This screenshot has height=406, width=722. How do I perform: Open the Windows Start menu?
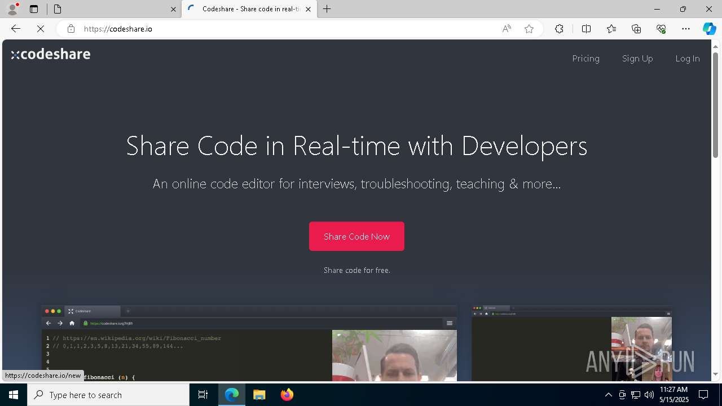tap(14, 395)
